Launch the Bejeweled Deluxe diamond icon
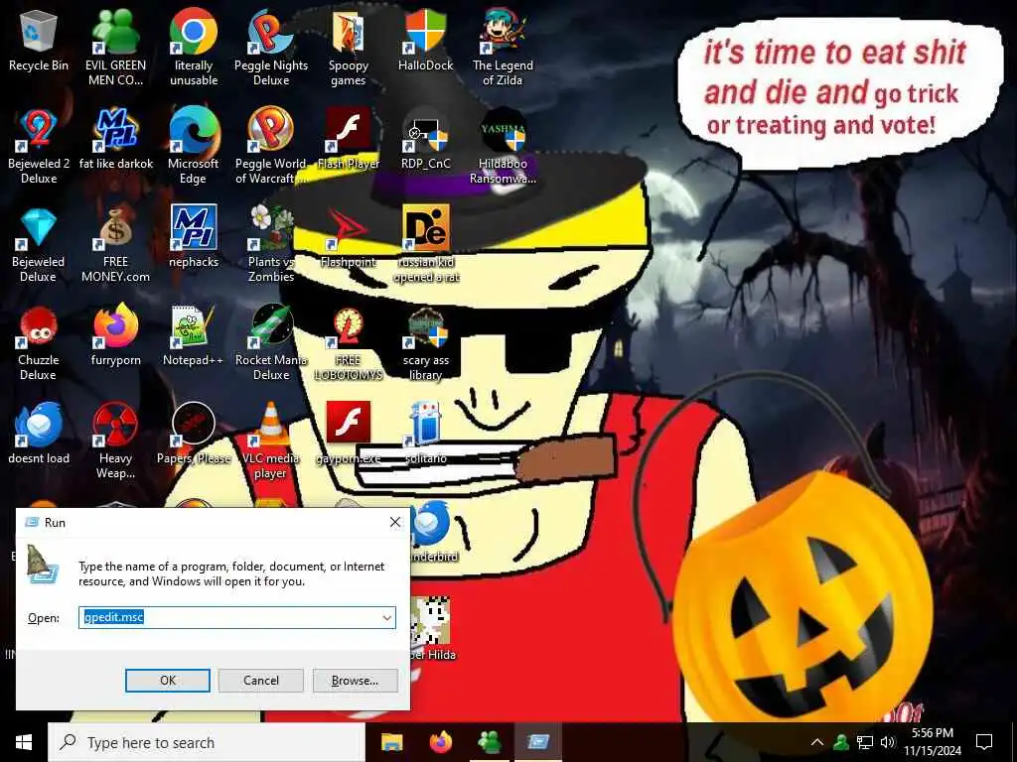The height and width of the screenshot is (762, 1017). coord(39,245)
